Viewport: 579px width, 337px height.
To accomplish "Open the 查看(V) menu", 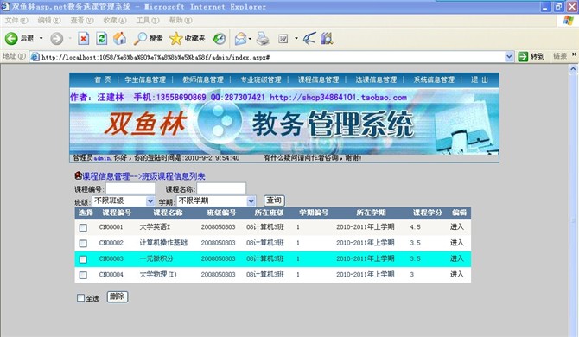I will pos(82,20).
